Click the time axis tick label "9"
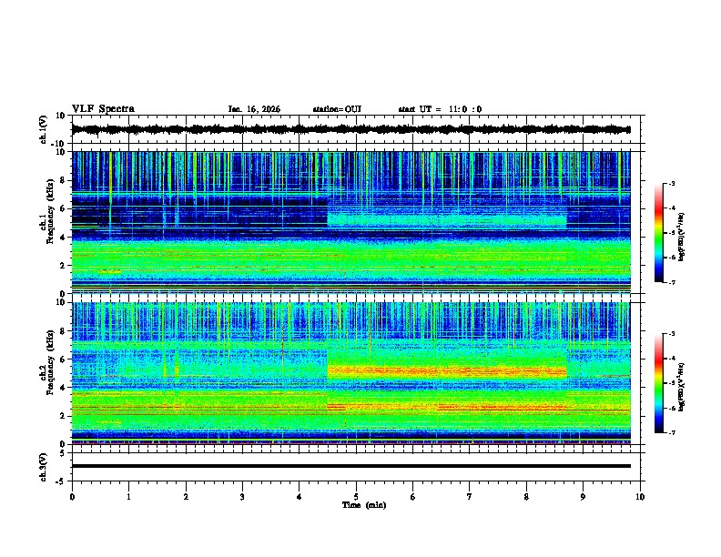 583,497
